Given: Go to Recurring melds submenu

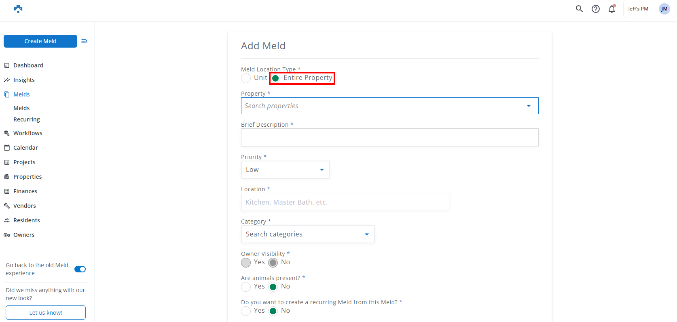Looking at the screenshot, I should tap(27, 119).
